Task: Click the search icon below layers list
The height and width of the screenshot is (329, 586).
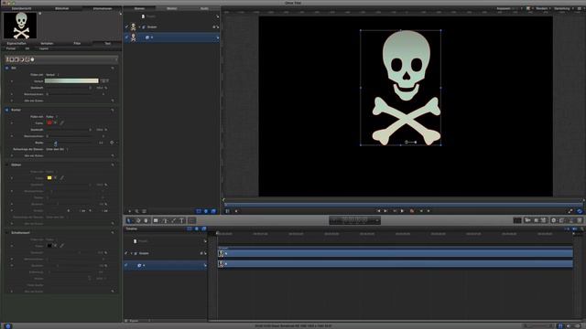Action: pyautogui.click(x=136, y=211)
